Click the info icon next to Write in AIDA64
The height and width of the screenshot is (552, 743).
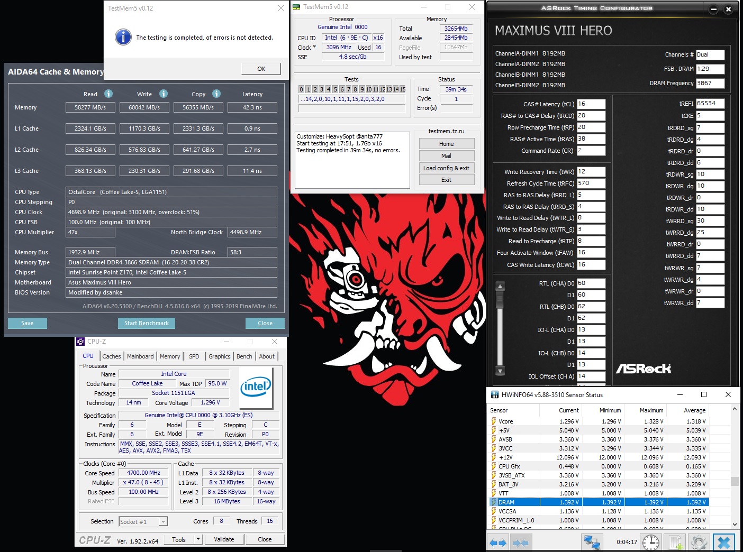click(164, 94)
